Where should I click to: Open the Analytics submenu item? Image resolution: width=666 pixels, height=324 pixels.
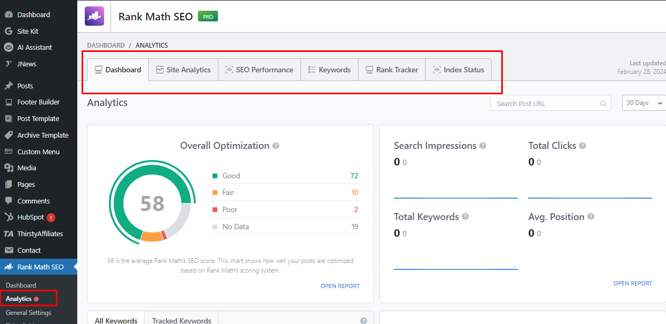19,299
